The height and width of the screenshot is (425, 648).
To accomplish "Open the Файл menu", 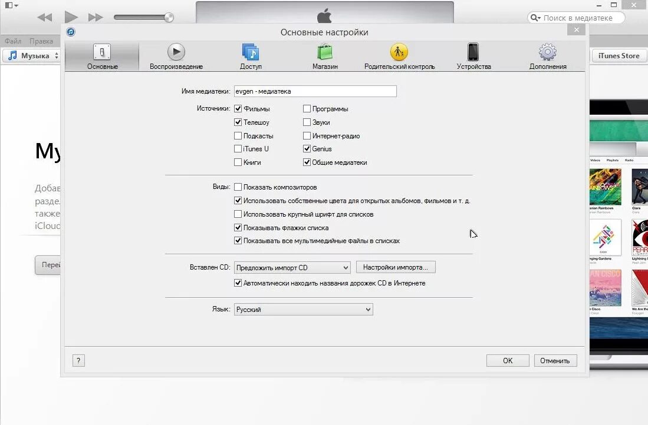I will (x=13, y=41).
